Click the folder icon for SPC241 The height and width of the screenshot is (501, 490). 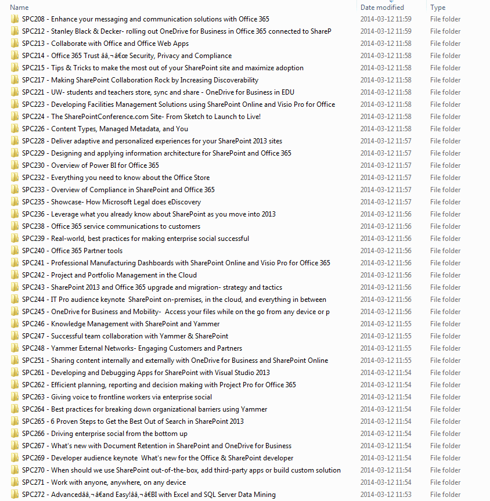(x=15, y=263)
